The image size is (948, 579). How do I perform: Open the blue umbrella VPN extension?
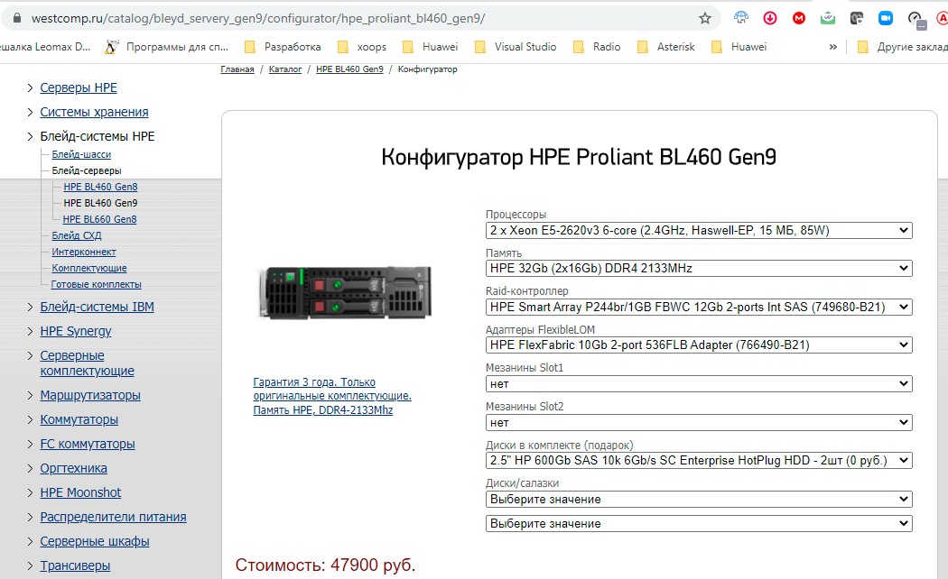pos(740,18)
